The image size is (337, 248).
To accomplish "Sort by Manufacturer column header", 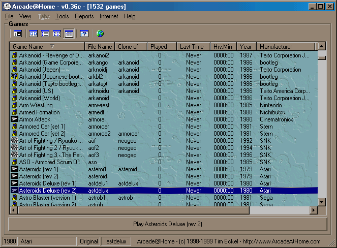I will (286, 46).
